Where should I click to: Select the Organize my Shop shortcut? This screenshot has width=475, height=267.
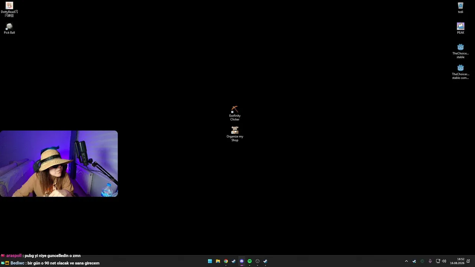235,134
